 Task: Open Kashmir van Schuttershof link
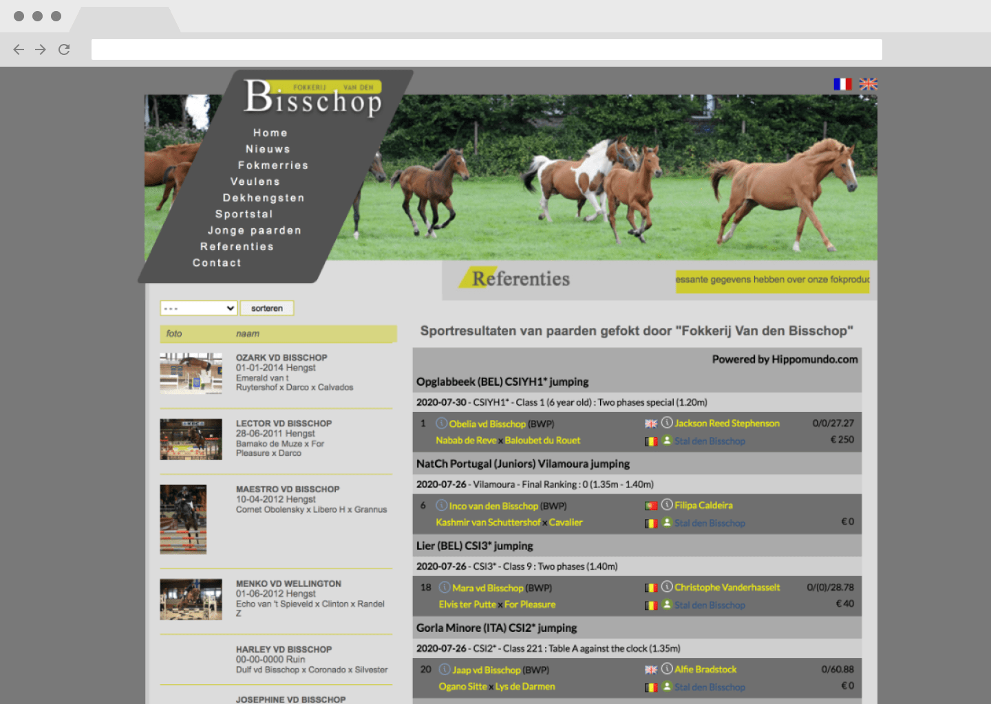[x=488, y=522]
